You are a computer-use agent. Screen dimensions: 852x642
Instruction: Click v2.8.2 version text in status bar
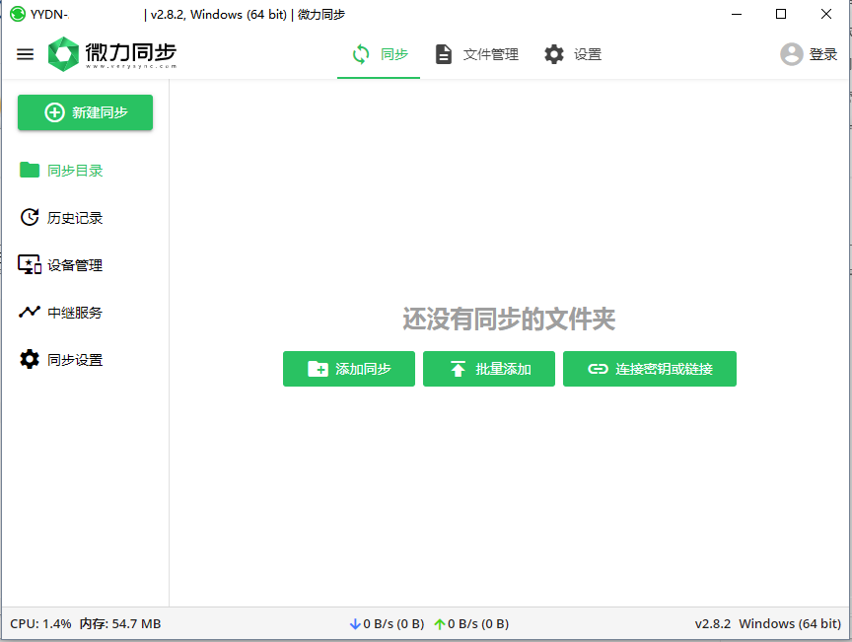(x=713, y=624)
